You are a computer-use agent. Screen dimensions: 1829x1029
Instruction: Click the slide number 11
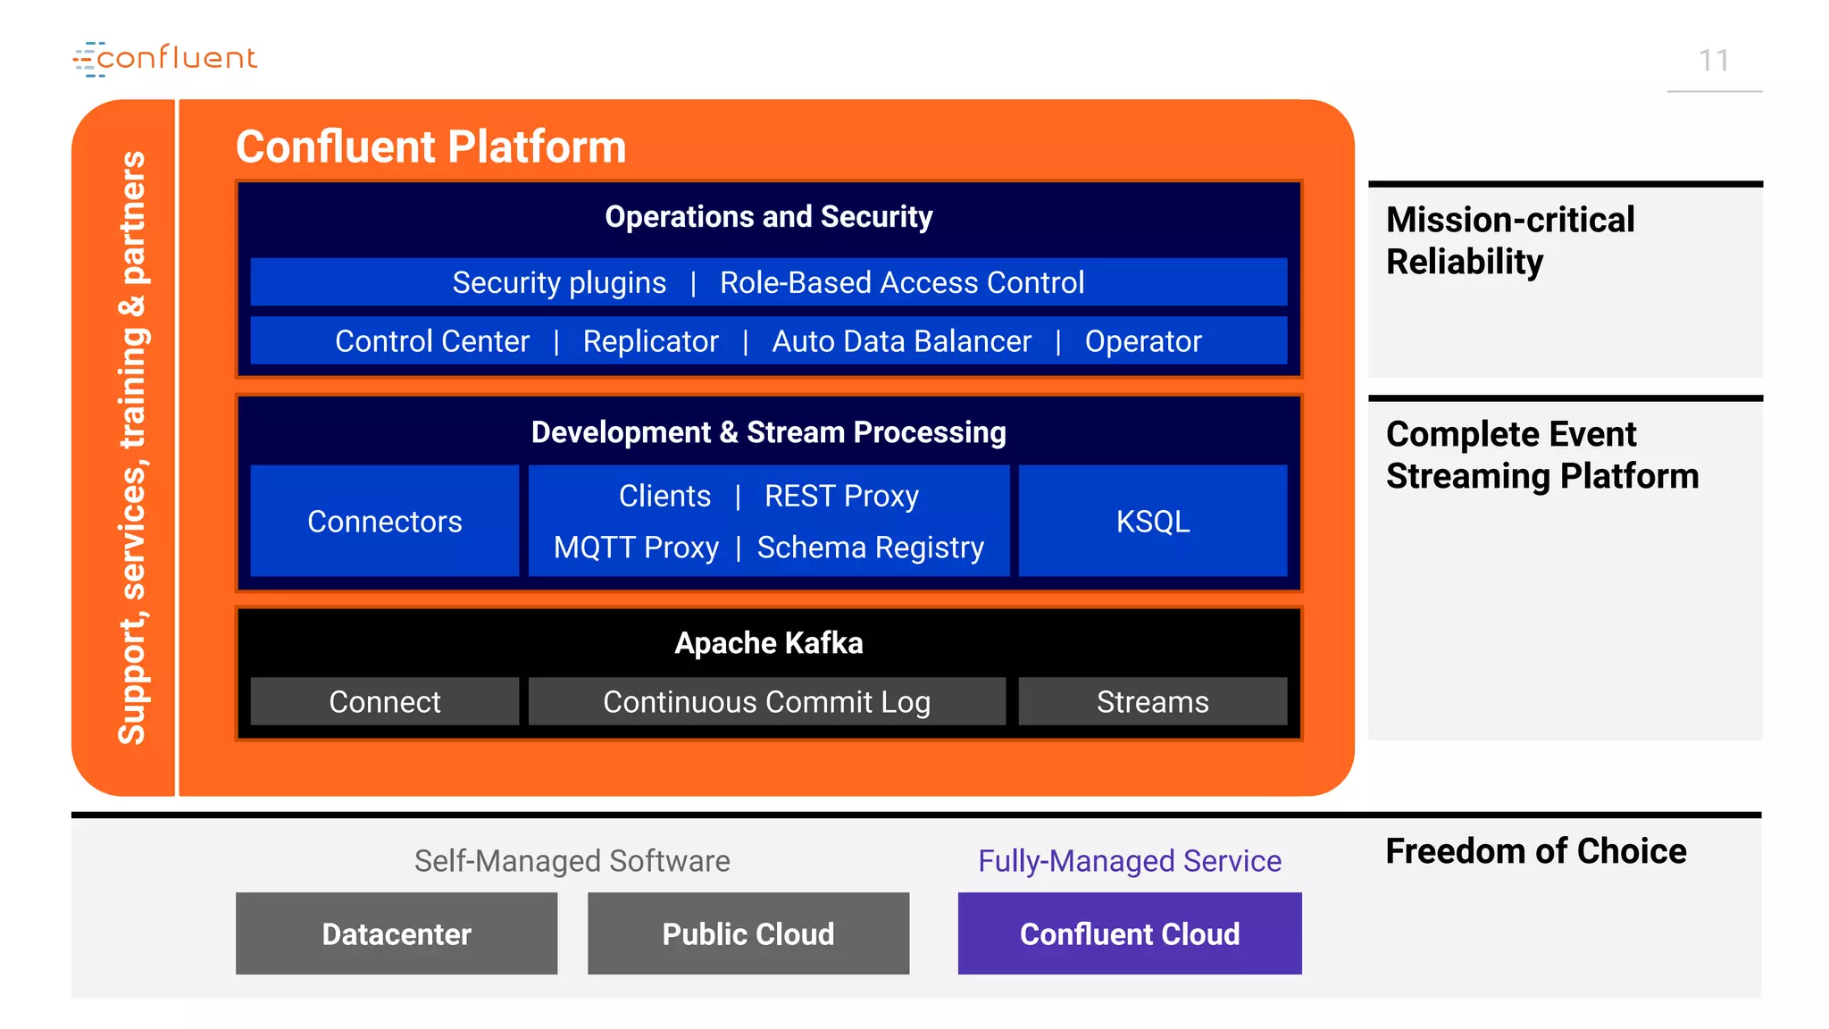pos(1713,61)
